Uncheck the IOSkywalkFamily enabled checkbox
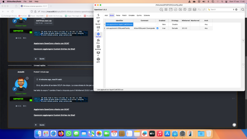Image resolution: width=247 pixels, height=139 pixels. pyautogui.click(x=157, y=28)
